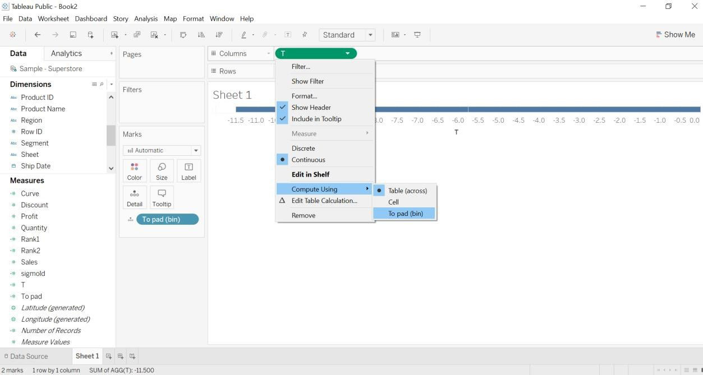
Task: Click the New Dashboard tab icon at bottom
Action: coord(121,356)
